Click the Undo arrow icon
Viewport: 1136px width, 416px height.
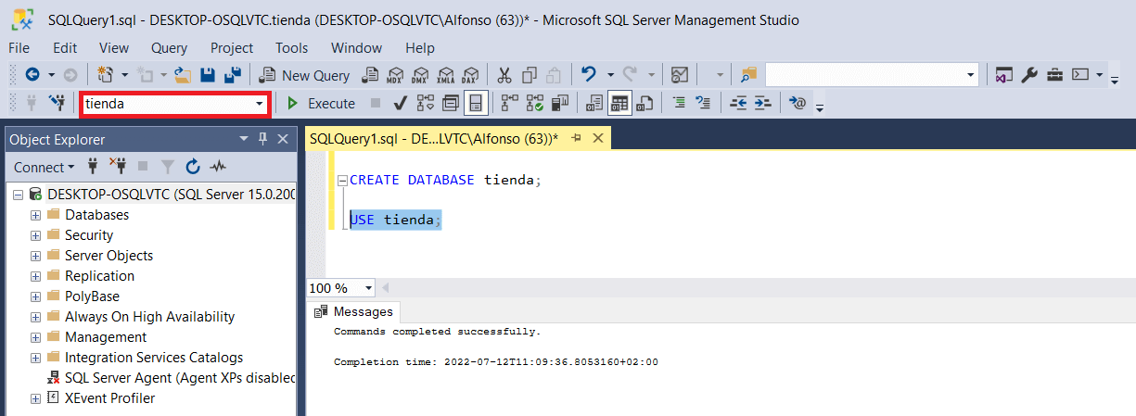(x=588, y=74)
